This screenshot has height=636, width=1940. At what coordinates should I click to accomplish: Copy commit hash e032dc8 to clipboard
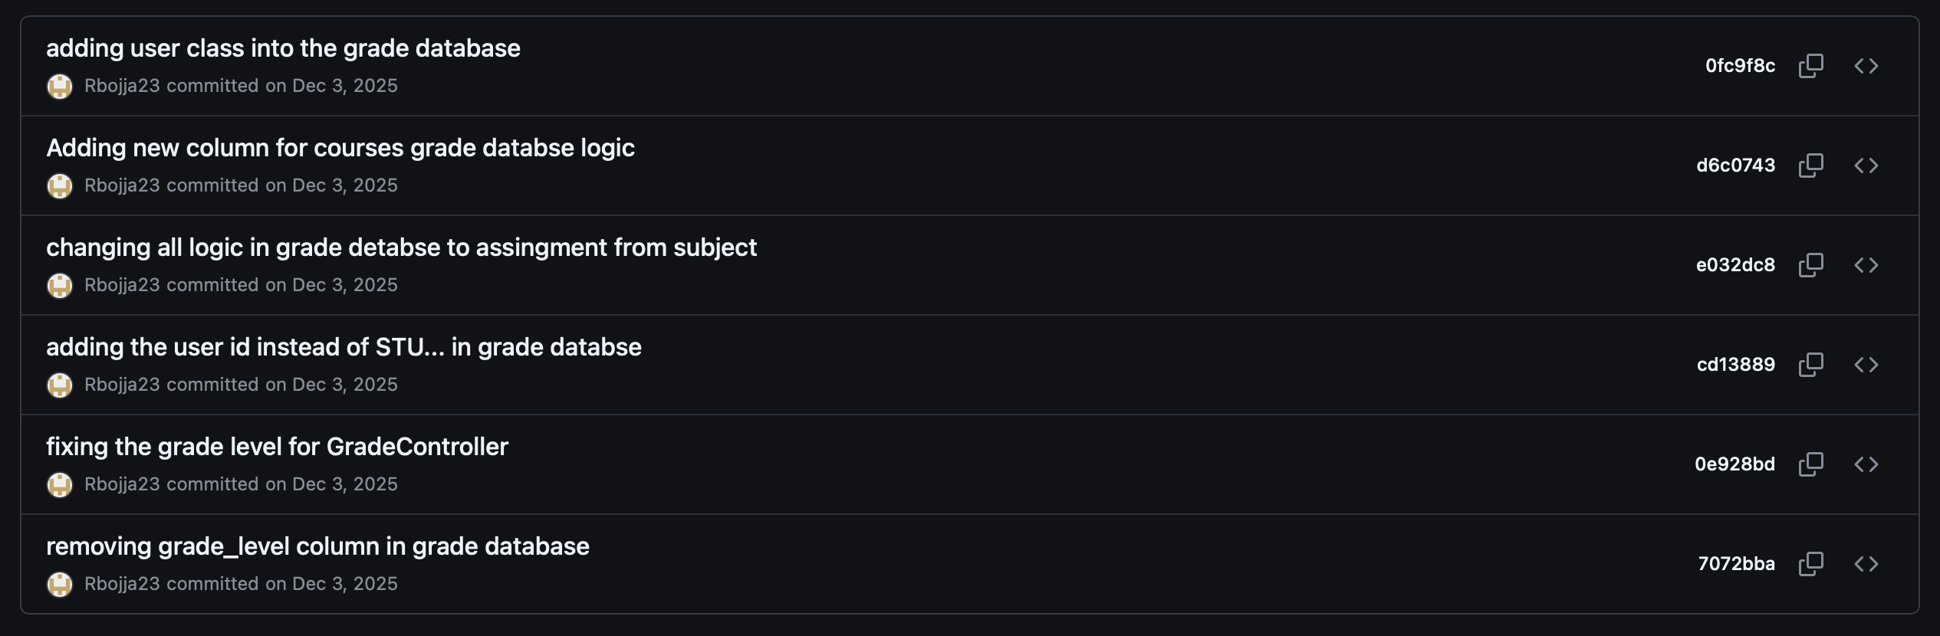tap(1810, 264)
